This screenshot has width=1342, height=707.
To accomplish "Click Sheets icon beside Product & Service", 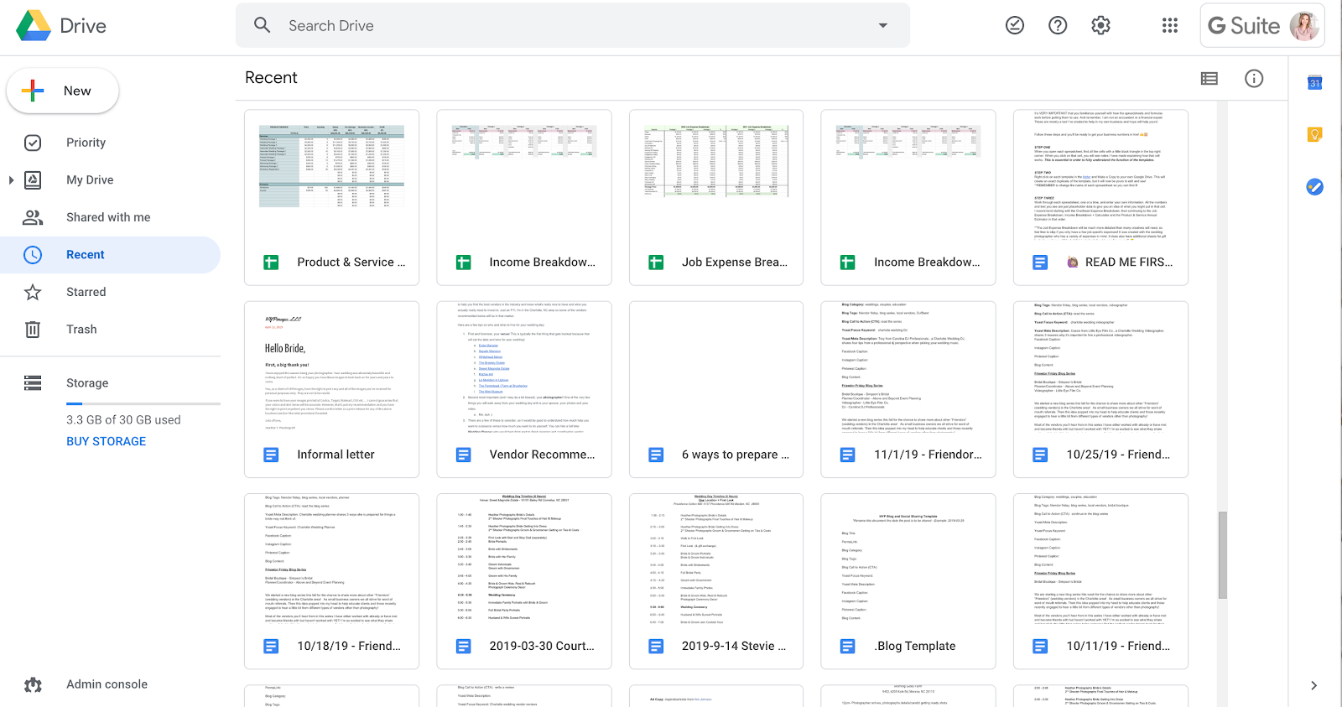I will (x=271, y=263).
